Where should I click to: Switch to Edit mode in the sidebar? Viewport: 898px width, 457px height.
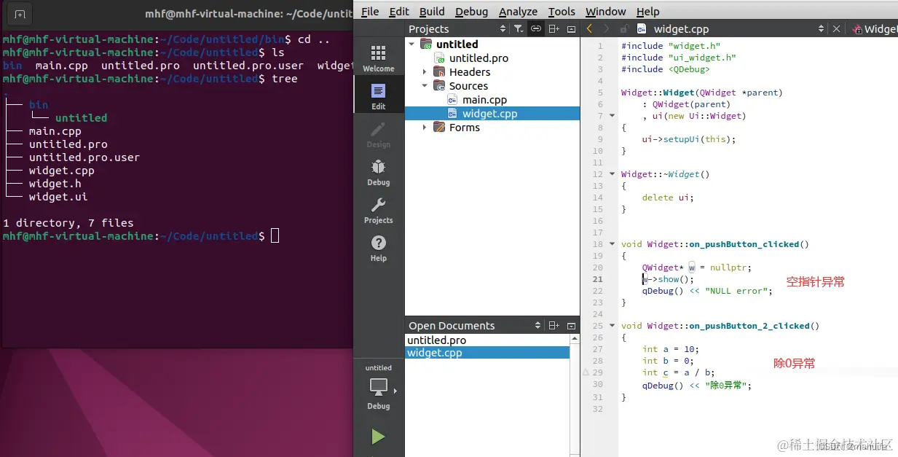(x=378, y=96)
